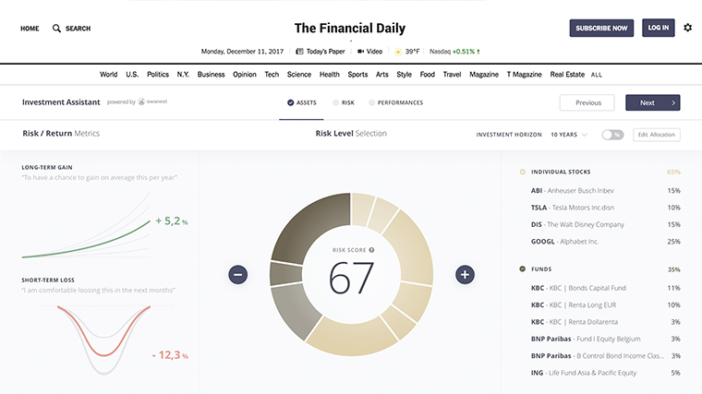Screen dimensions: 702x394
Task: Click the Previous button
Action: click(x=587, y=102)
